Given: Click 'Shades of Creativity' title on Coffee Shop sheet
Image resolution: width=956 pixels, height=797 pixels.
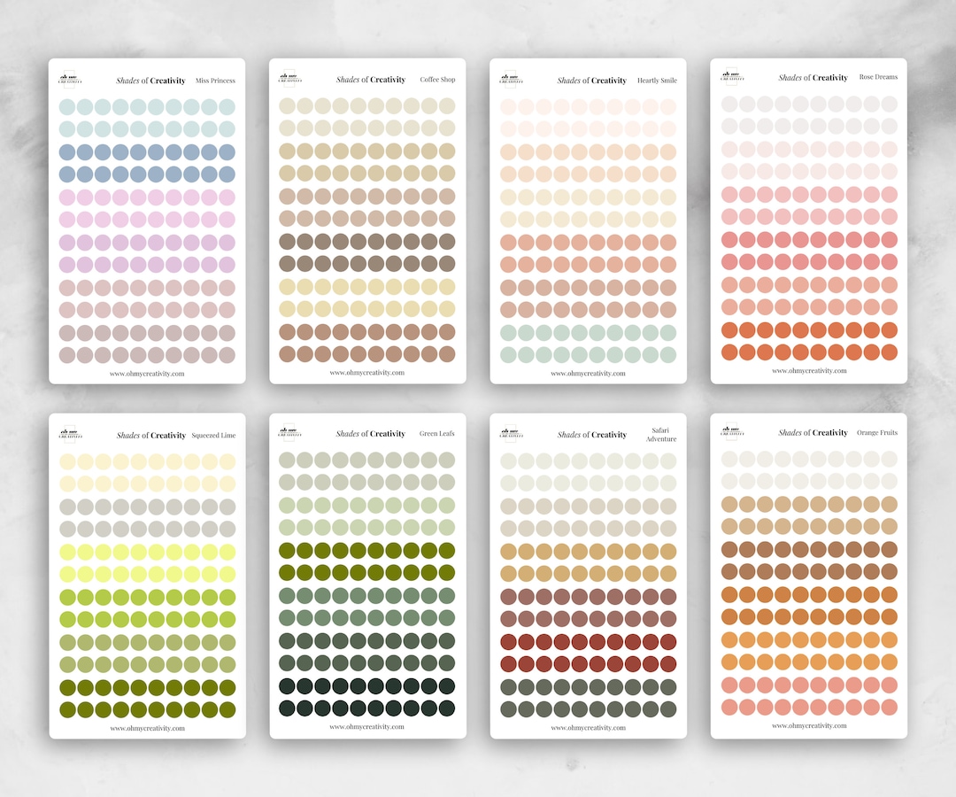Looking at the screenshot, I should click(x=371, y=80).
